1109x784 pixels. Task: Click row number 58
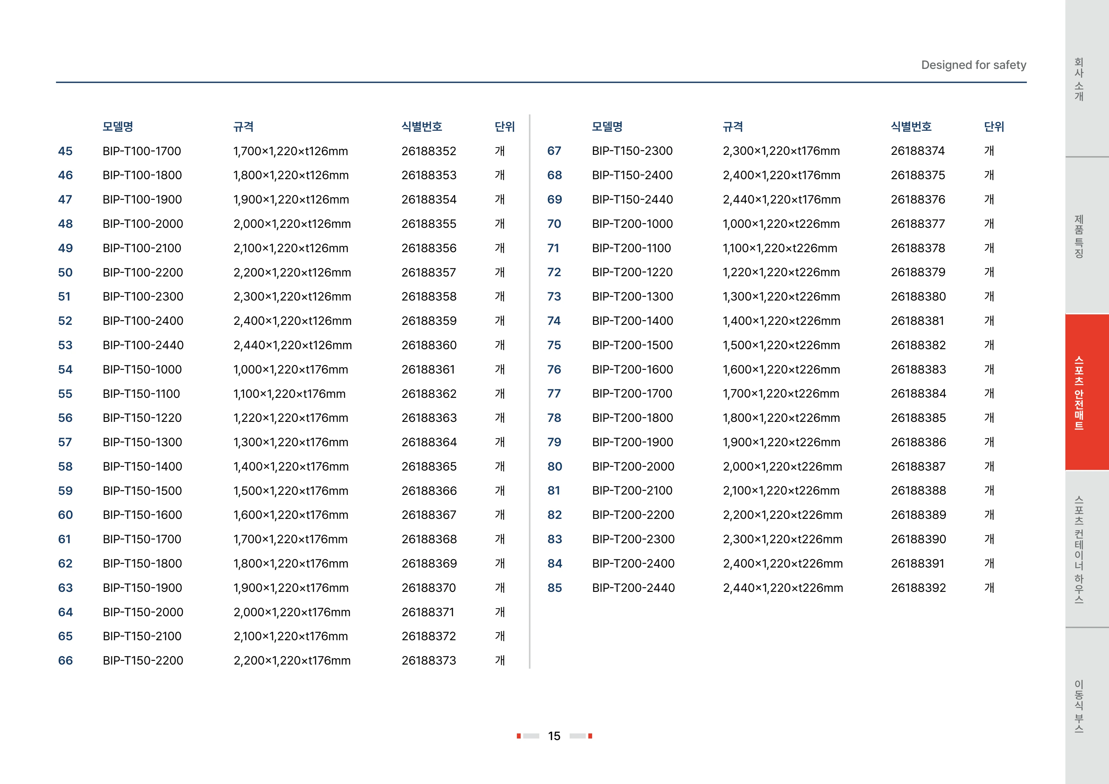coord(65,466)
